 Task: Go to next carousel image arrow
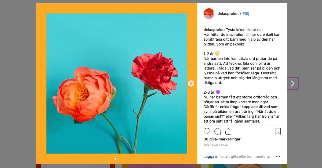click(191, 83)
